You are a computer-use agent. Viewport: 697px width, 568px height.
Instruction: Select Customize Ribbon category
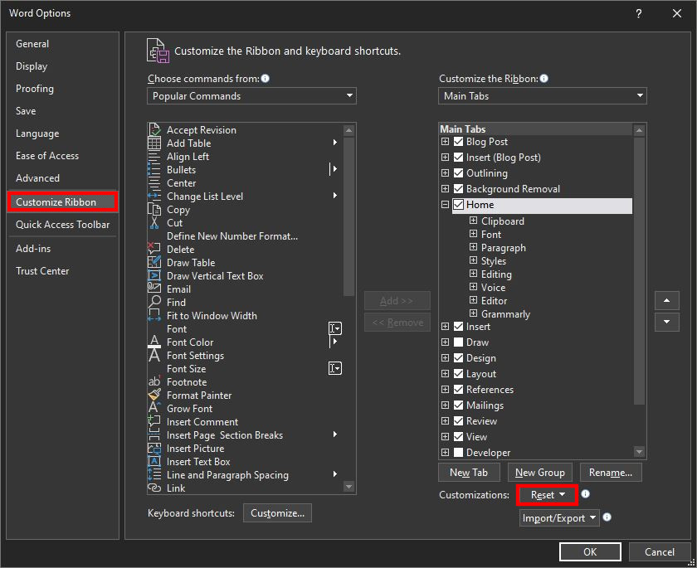point(63,202)
